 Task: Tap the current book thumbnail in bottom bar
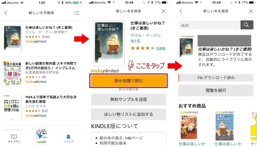[41, 136]
